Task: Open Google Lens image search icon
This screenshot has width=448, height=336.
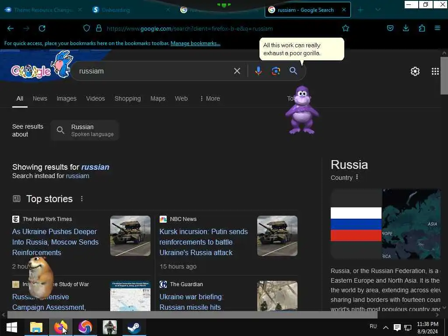Action: coord(276,71)
